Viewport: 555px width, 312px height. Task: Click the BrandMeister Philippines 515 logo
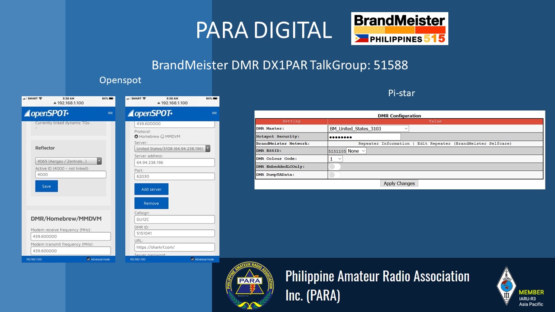[400, 29]
